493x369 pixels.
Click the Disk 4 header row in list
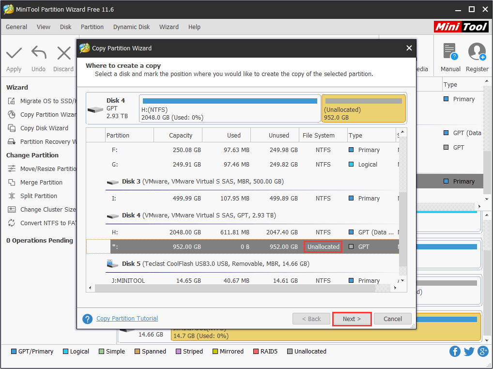252,215
